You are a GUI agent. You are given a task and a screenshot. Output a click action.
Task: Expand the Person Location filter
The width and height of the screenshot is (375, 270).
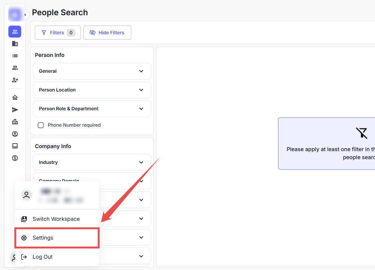coord(92,90)
